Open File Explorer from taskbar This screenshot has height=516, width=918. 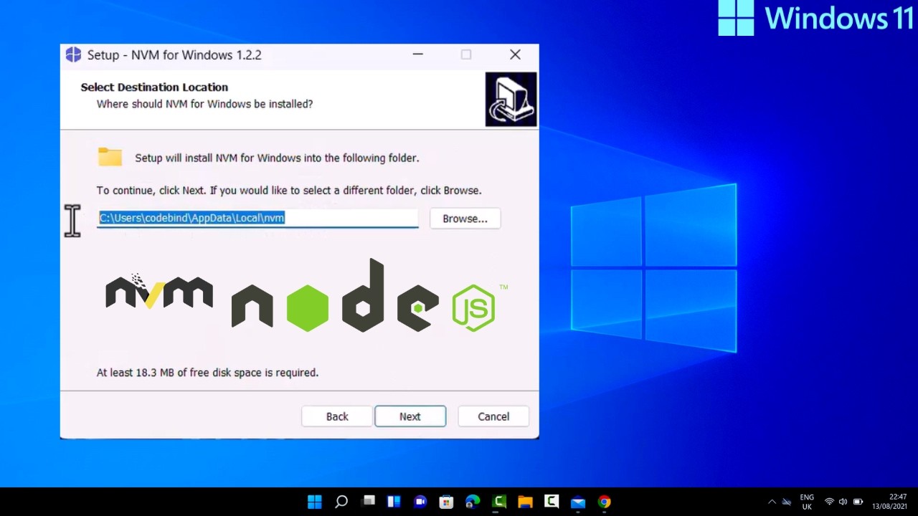(525, 502)
